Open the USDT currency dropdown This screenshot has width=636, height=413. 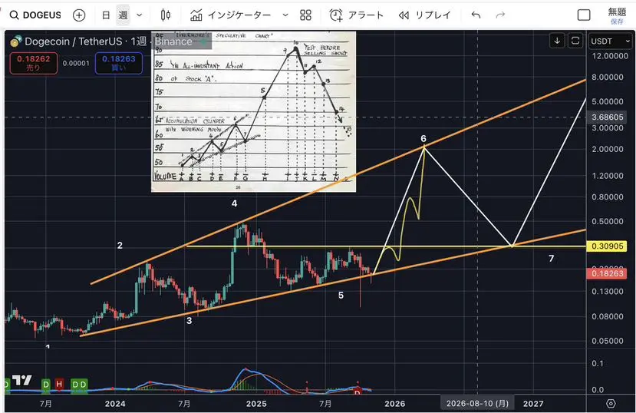(x=610, y=41)
